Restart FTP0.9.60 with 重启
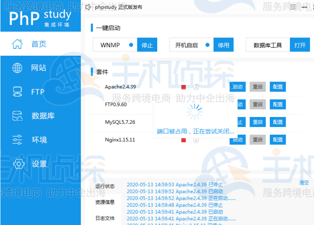The width and height of the screenshot is (314, 225). (258, 104)
